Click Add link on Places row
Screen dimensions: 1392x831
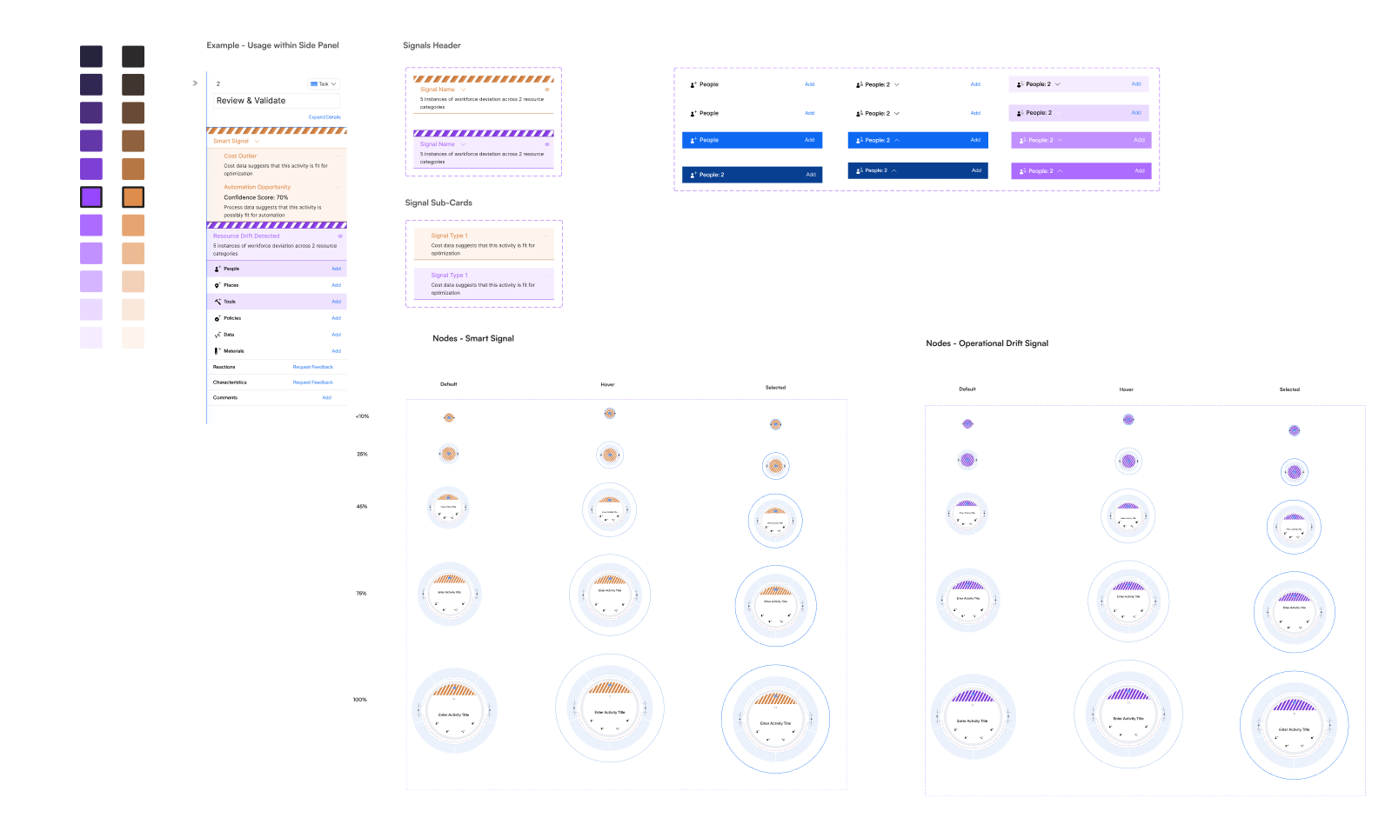click(336, 285)
